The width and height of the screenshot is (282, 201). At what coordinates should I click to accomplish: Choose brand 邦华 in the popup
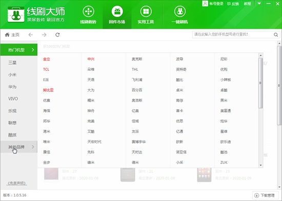pos(47,121)
